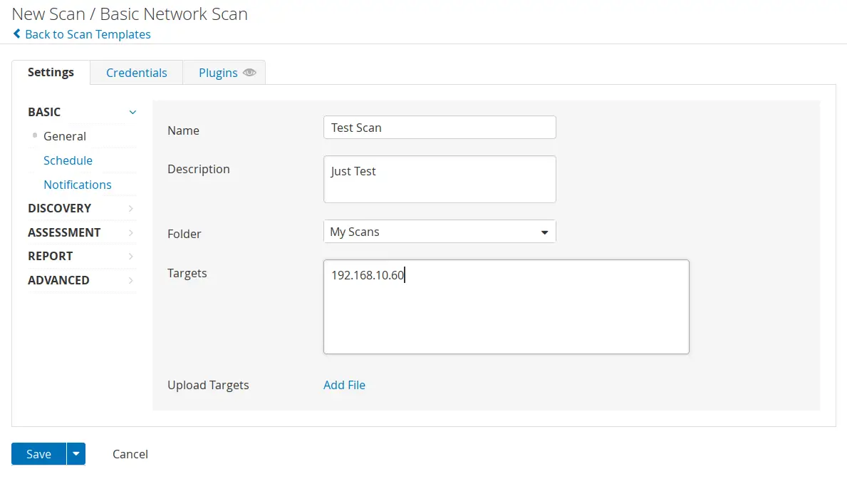Click inside the Description text box

[x=440, y=178]
